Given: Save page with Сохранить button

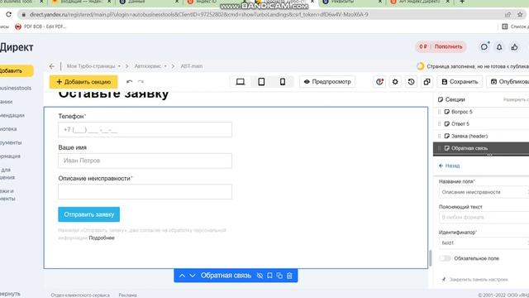Looking at the screenshot, I should (x=460, y=82).
